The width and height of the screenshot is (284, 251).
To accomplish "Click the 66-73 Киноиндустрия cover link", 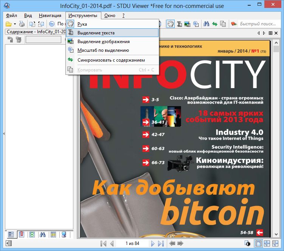I will point(203,163).
